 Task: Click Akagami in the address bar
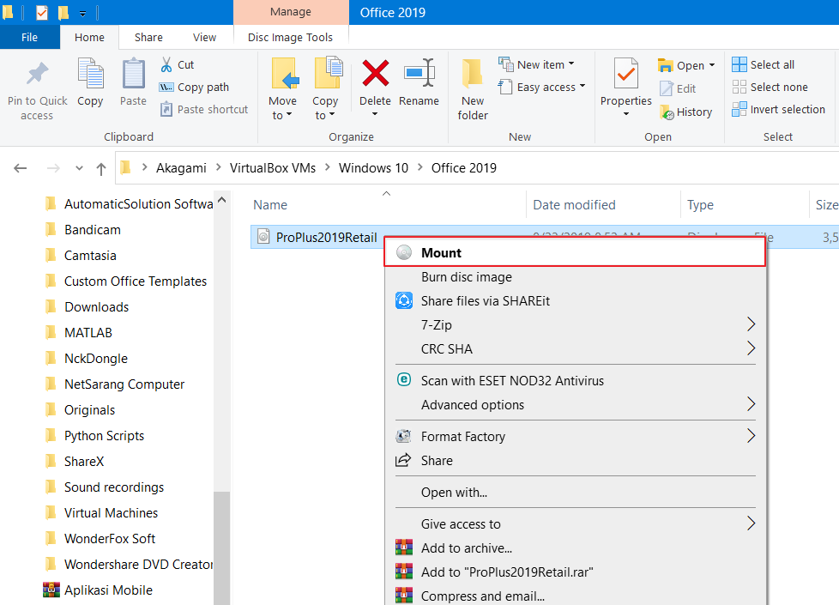181,168
